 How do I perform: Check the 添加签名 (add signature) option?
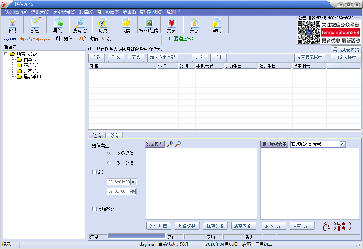[94, 209]
